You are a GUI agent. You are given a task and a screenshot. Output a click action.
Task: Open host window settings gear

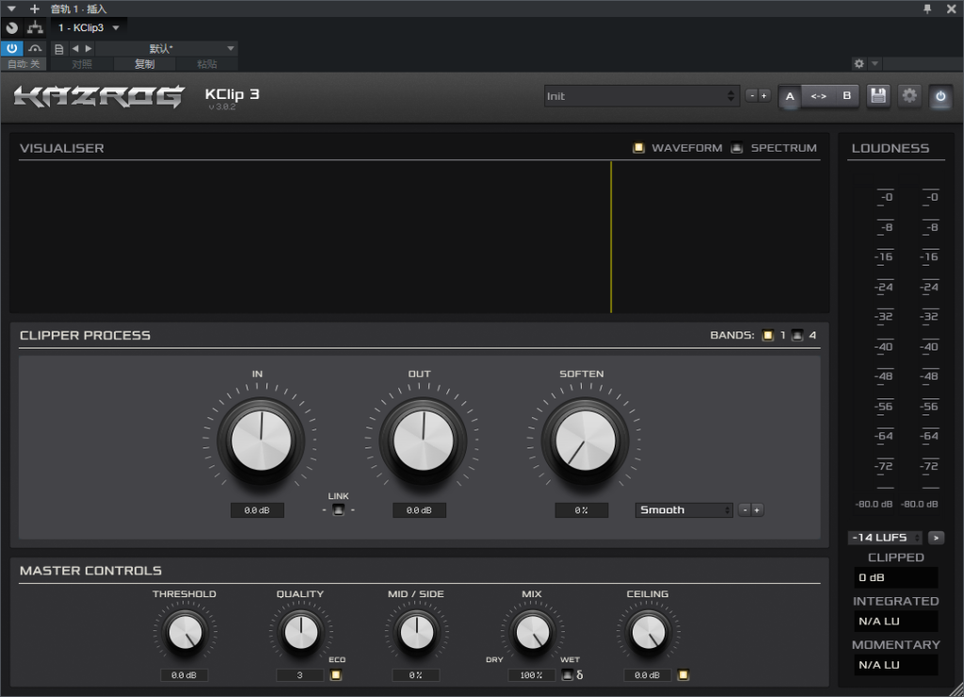coord(859,63)
